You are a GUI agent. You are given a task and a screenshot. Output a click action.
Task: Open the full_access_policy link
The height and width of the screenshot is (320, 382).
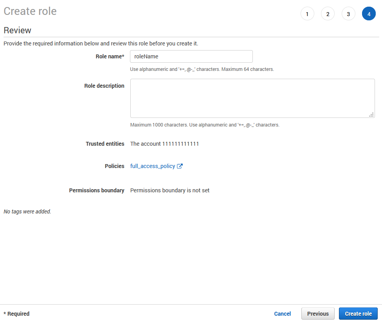(x=153, y=166)
